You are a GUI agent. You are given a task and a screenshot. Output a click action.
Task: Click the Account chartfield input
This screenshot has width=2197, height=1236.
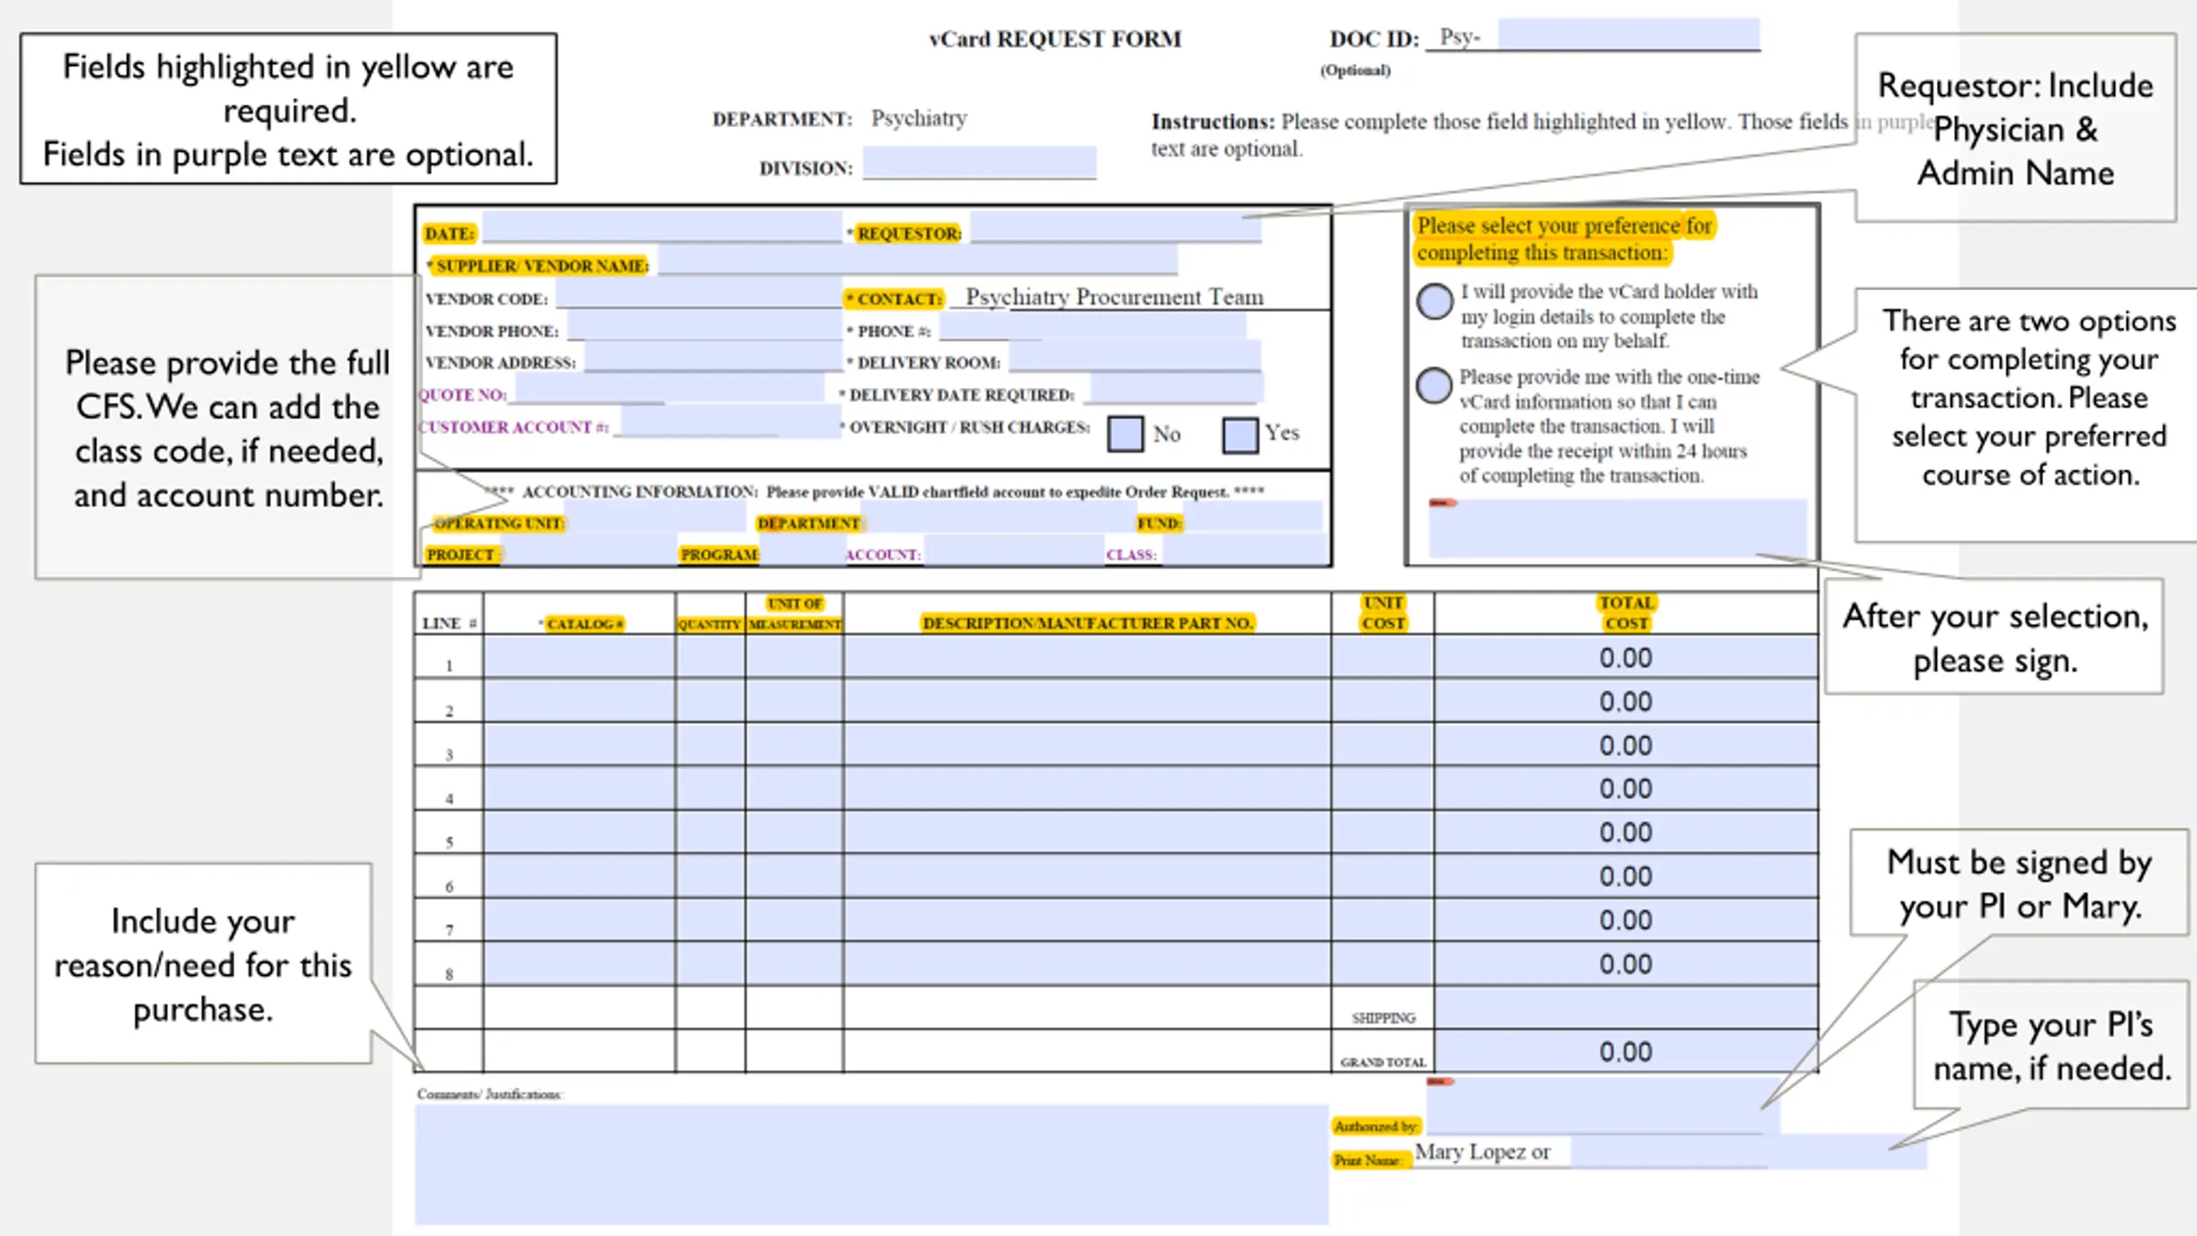[1014, 550]
